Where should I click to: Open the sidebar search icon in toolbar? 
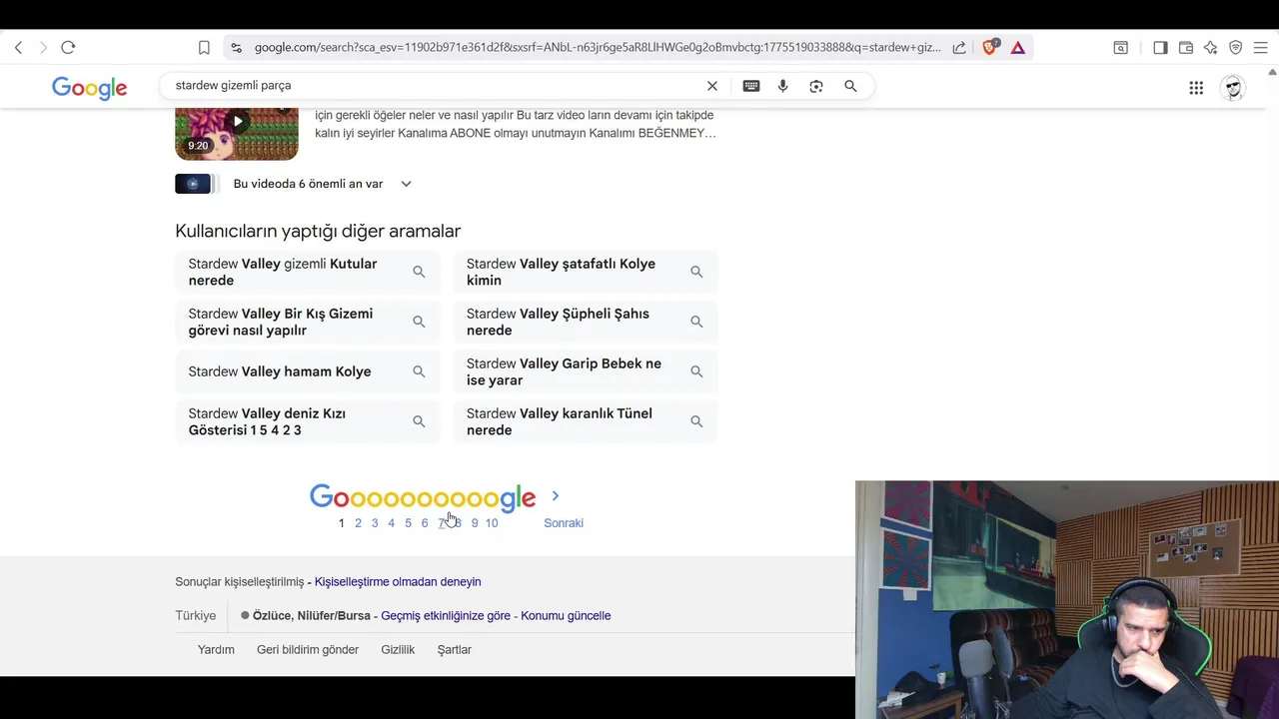point(1121,47)
